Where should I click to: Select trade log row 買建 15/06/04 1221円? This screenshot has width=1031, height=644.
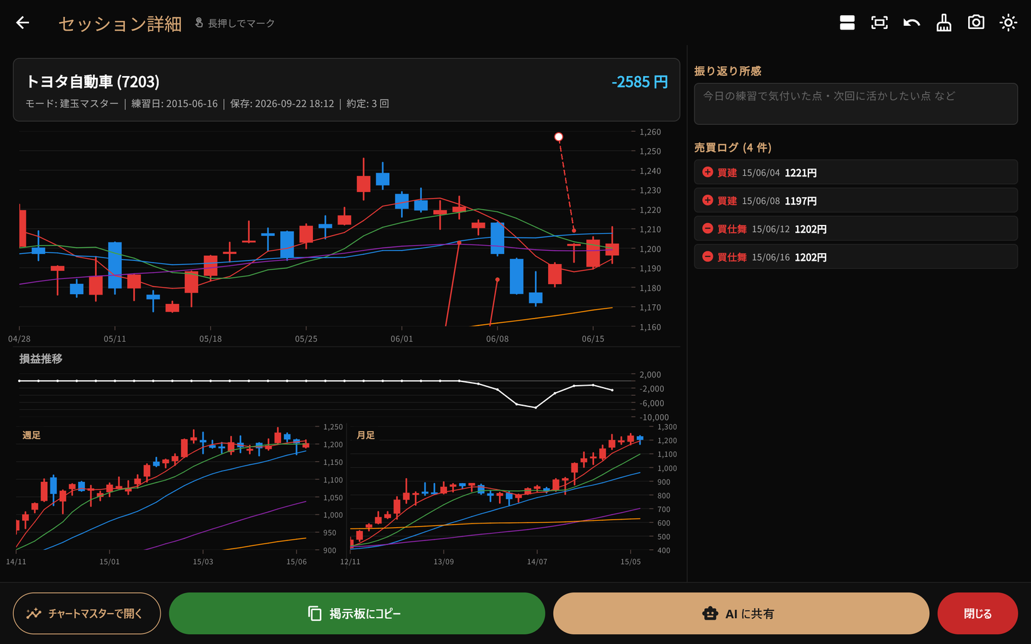(x=856, y=172)
